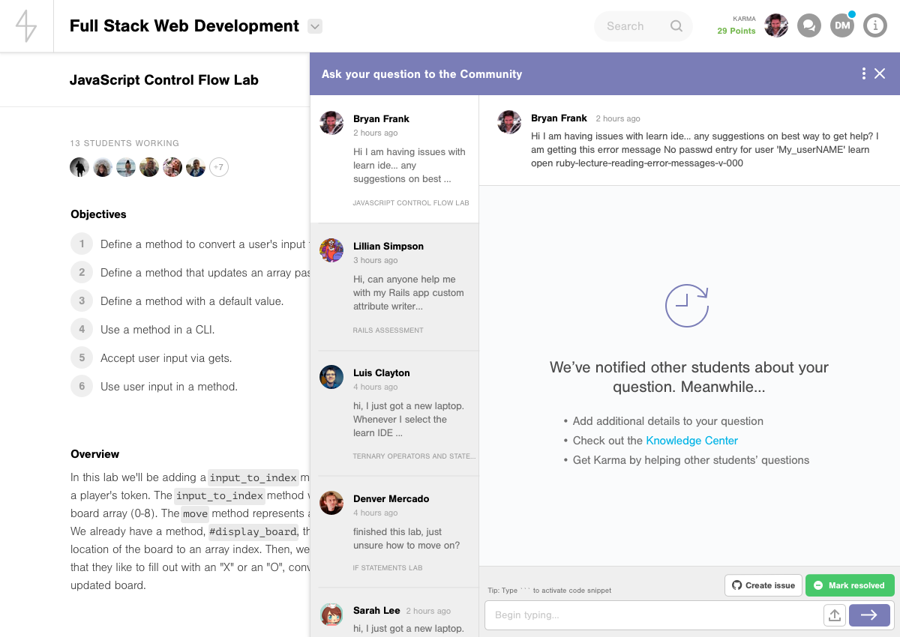
Task: Expand the Full Stack Web Development dropdown
Action: 316,26
